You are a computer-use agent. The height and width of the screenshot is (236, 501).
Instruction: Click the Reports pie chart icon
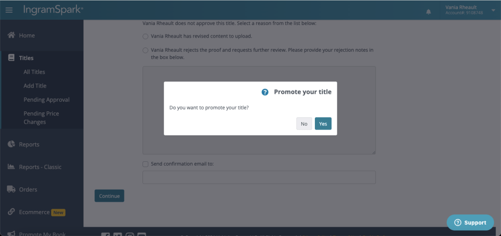[11, 144]
